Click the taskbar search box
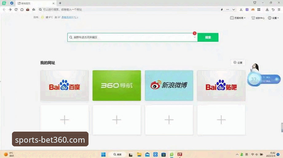This screenshot has width=283, height=158. [x=117, y=154]
